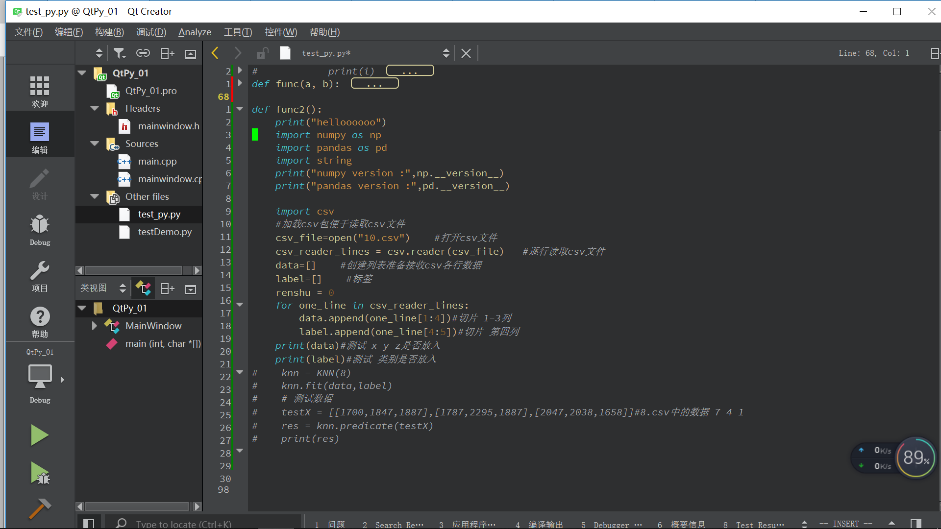941x529 pixels.
Task: Close the test_py.py document with X
Action: [466, 53]
